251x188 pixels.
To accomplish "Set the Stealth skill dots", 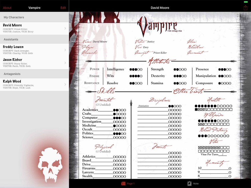I will (x=119, y=176).
